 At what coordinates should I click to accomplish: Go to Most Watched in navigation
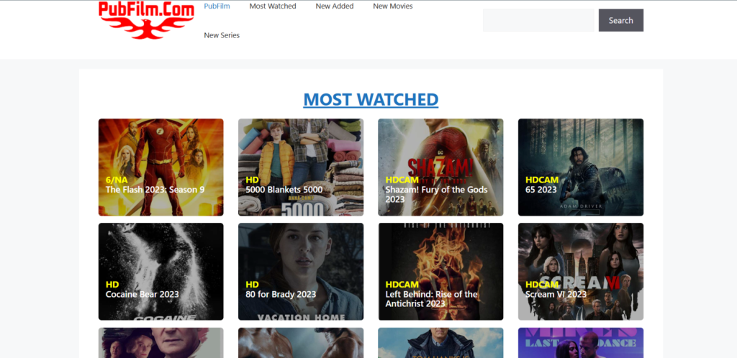273,6
